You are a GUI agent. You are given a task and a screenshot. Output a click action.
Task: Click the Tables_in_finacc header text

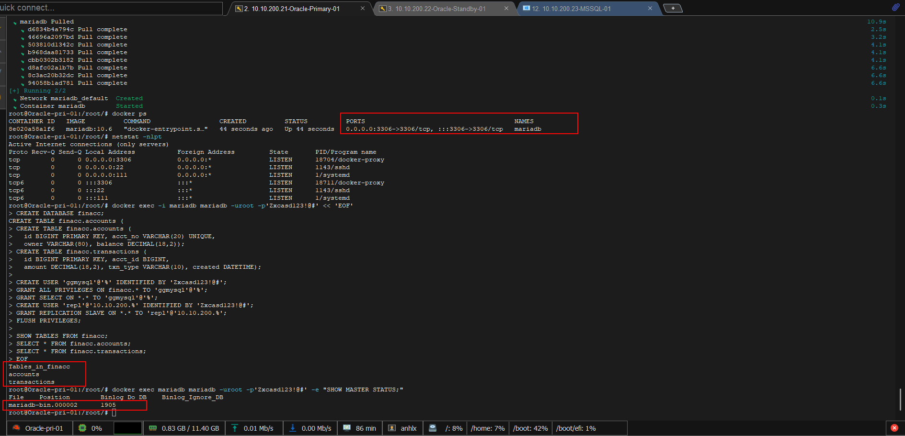pyautogui.click(x=39, y=367)
